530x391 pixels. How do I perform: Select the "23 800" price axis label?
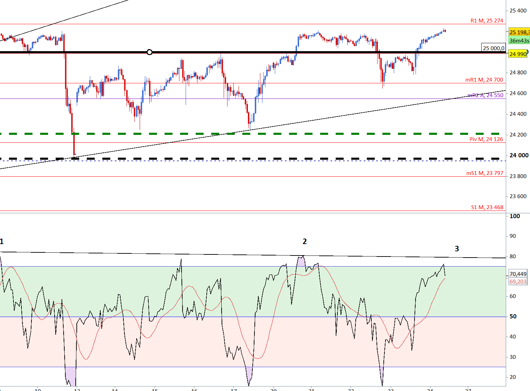[518, 176]
